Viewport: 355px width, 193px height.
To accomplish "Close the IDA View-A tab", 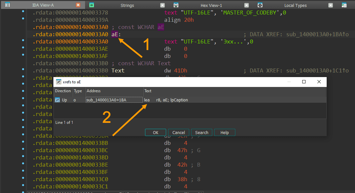I will tap(78, 5).
